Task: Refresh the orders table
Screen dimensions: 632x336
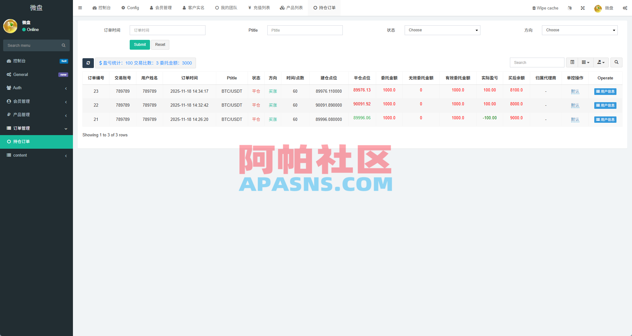Action: [x=88, y=63]
